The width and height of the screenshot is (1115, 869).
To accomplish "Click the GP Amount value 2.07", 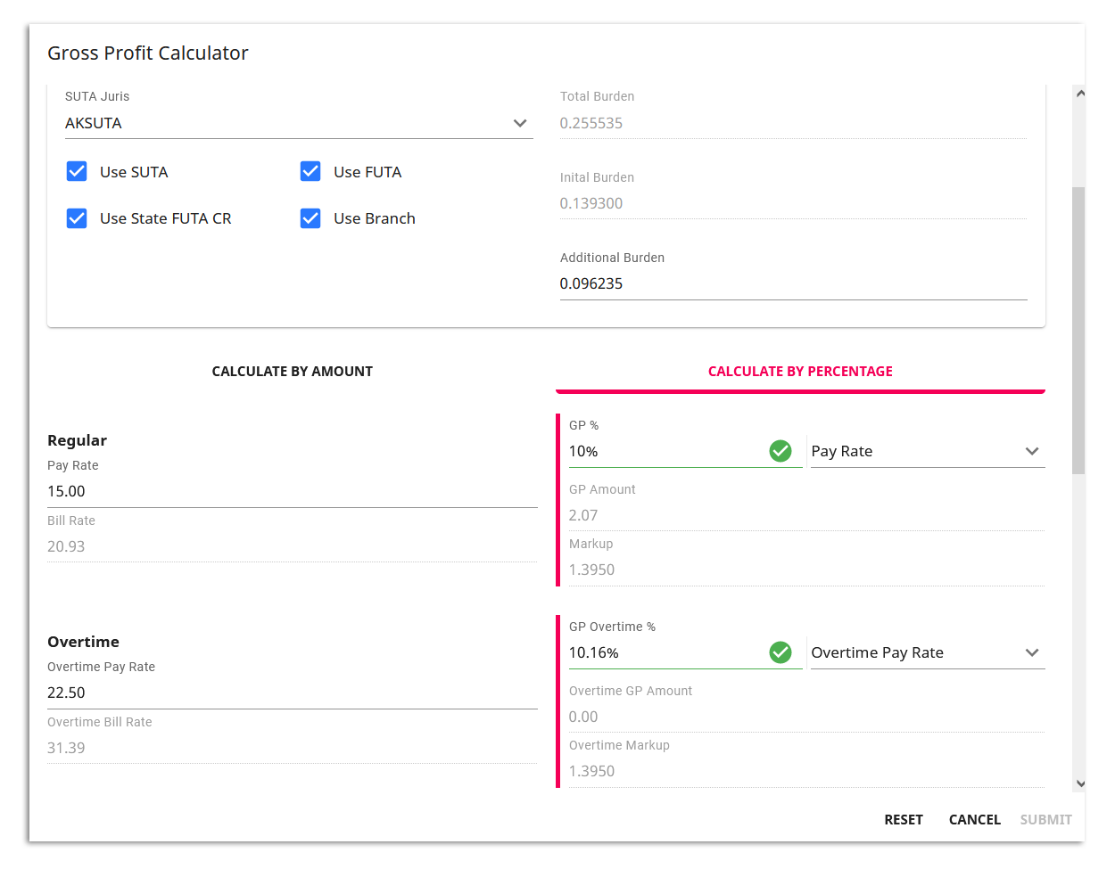I will (x=583, y=515).
